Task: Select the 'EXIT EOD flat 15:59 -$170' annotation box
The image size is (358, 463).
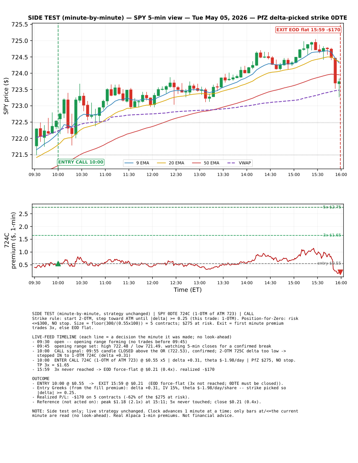Action: (x=308, y=30)
